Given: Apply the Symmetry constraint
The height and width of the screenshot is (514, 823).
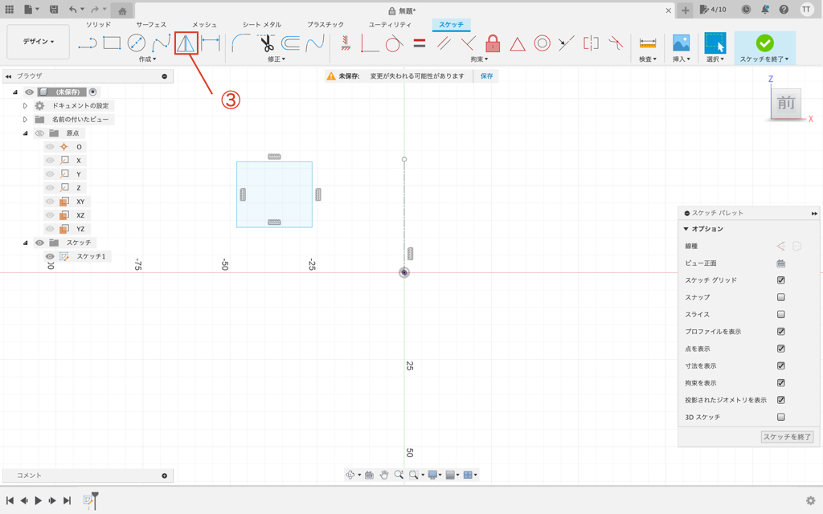Looking at the screenshot, I should pos(591,43).
